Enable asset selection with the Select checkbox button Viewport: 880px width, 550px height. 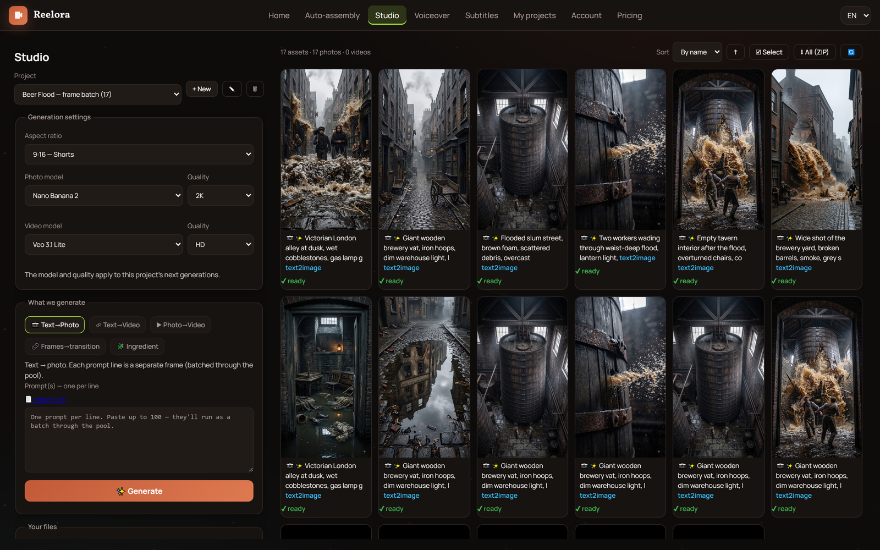pyautogui.click(x=769, y=52)
